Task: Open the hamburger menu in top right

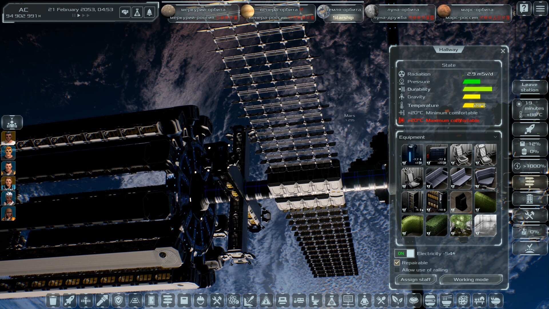Action: coord(540,9)
